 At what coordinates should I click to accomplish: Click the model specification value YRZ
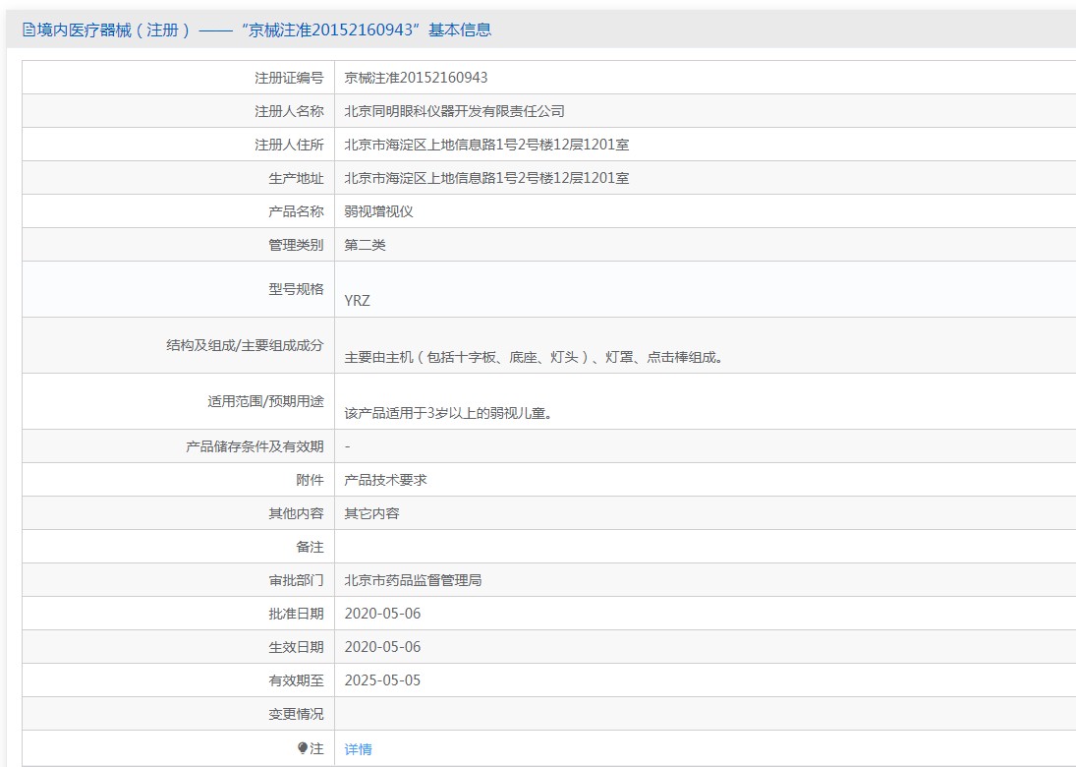point(358,301)
